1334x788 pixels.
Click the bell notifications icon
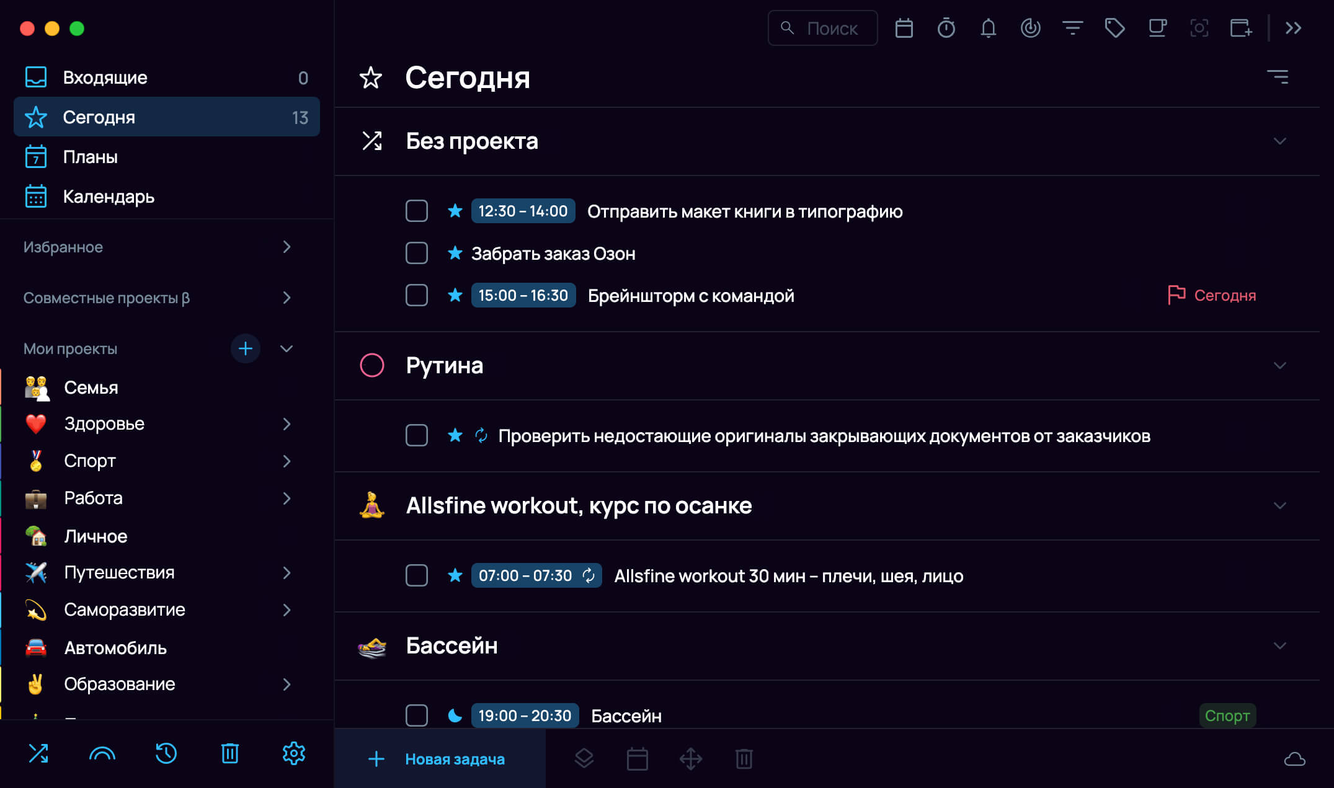(x=988, y=28)
